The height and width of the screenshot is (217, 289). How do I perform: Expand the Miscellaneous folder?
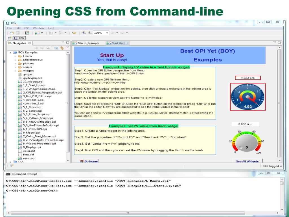(15, 60)
